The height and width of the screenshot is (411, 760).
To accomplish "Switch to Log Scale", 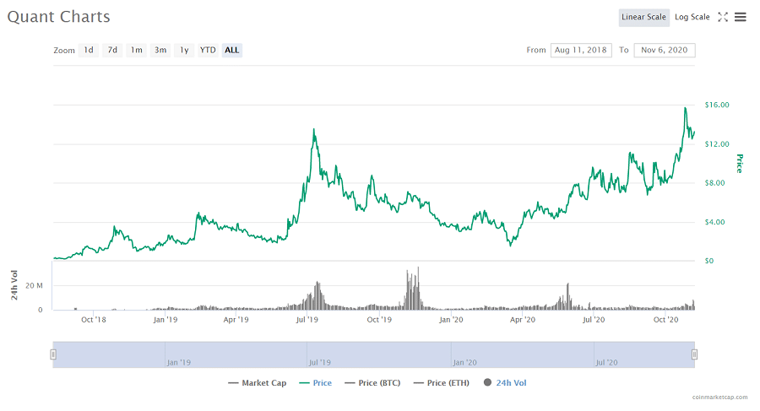I will click(x=692, y=17).
